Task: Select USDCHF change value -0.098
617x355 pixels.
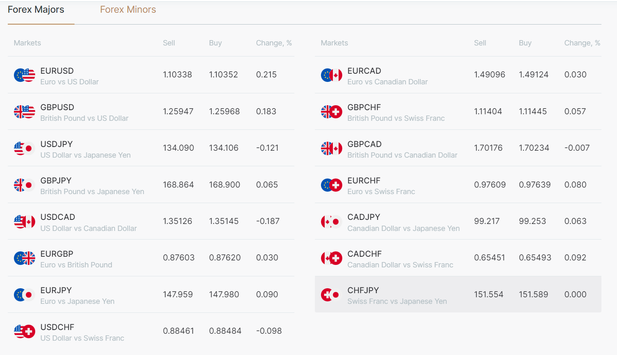Action: click(269, 331)
